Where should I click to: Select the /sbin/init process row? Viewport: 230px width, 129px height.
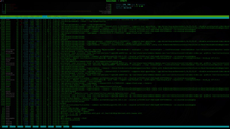pyautogui.click(x=114, y=107)
